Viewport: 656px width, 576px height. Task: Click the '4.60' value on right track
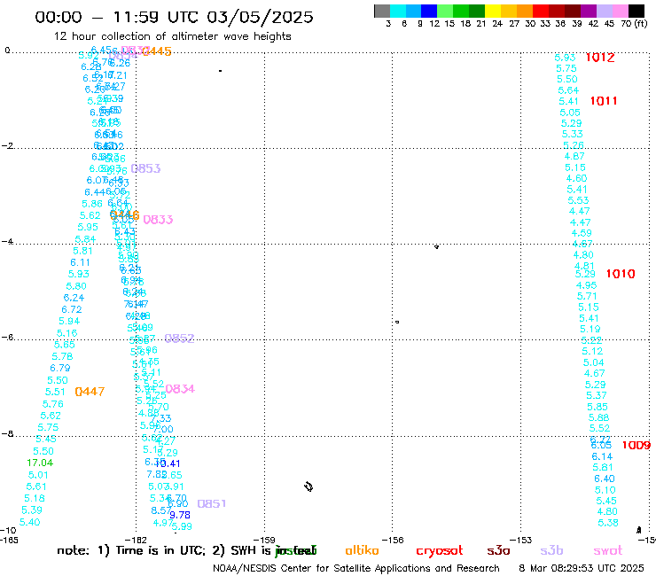(576, 179)
